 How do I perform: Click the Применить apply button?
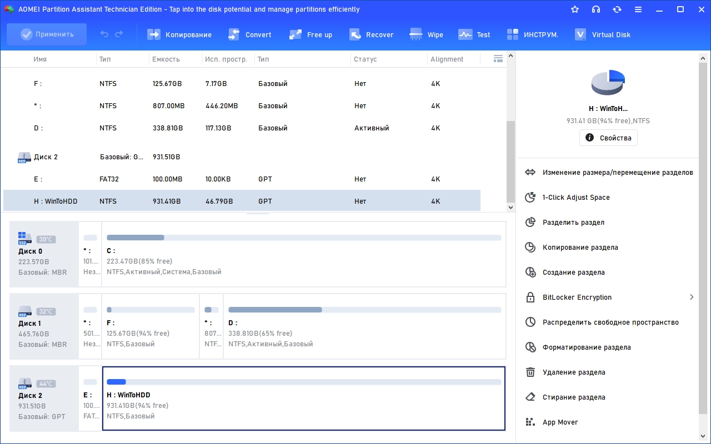click(x=47, y=34)
